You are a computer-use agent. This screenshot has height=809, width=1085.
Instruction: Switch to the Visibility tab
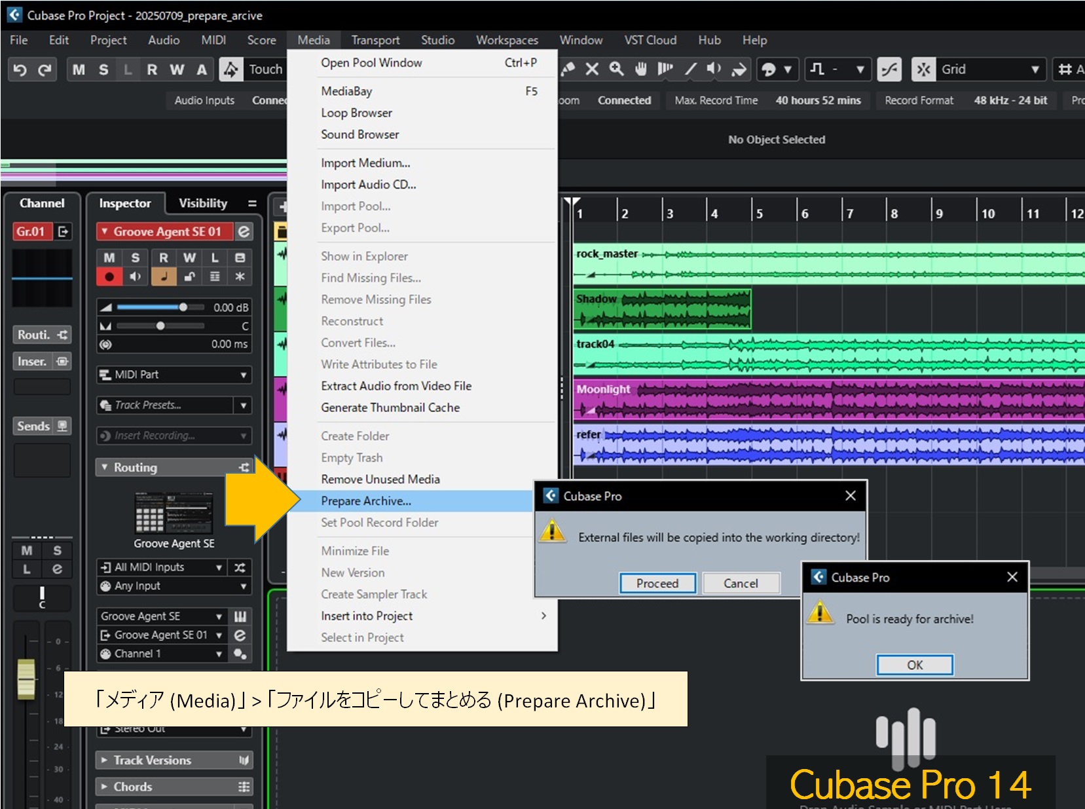pyautogui.click(x=203, y=204)
